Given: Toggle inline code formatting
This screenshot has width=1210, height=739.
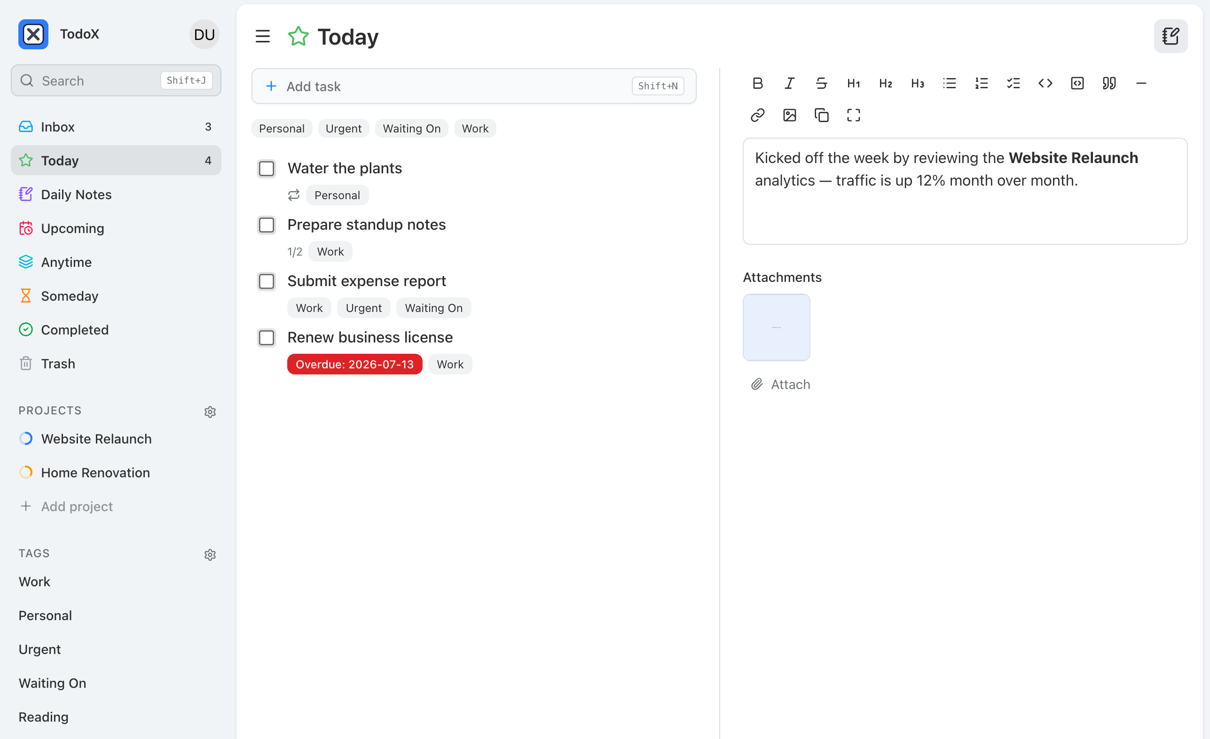Looking at the screenshot, I should pos(1045,84).
